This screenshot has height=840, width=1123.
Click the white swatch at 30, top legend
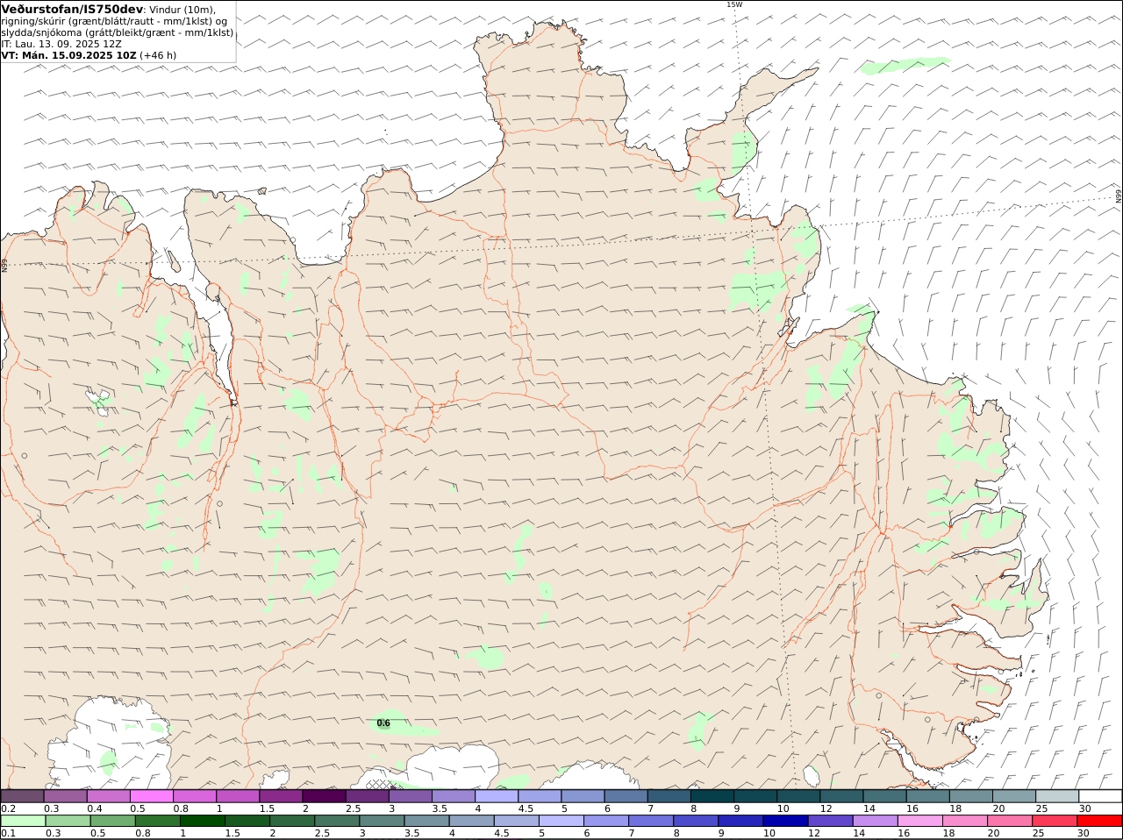click(1100, 796)
